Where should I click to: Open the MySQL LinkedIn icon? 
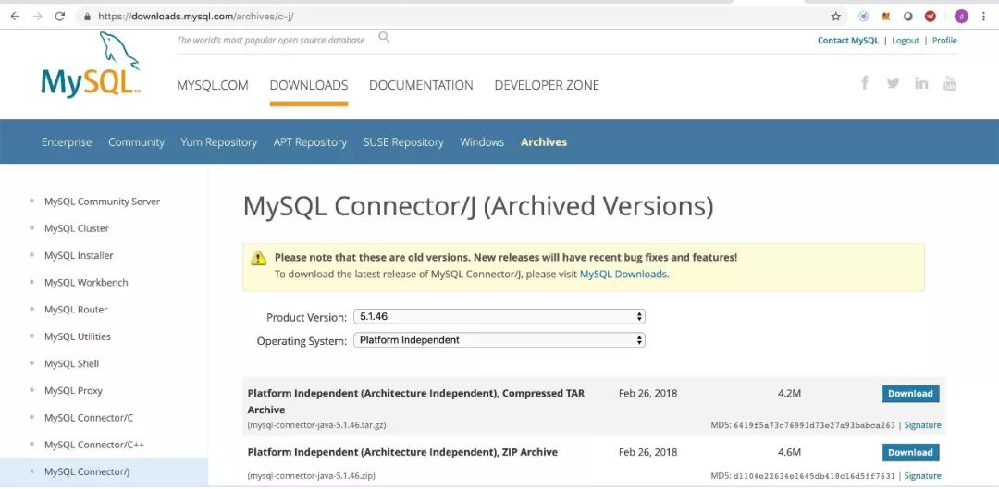pos(921,83)
